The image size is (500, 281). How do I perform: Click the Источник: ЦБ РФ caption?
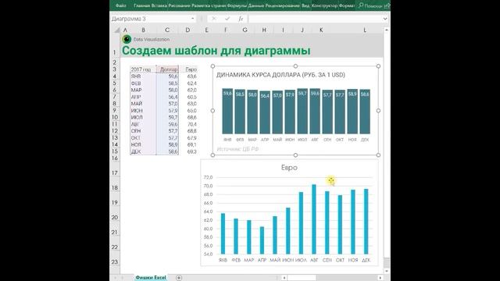(237, 149)
